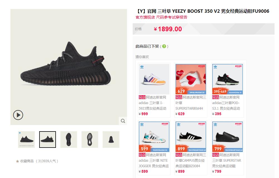Click the 同店 badge on NITE JOGGER item
Screen dimensions: 279x178
coord(142,155)
